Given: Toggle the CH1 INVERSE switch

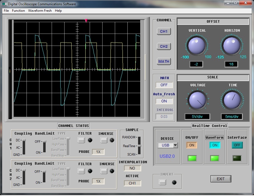Looking at the screenshot, I should coord(104,140).
